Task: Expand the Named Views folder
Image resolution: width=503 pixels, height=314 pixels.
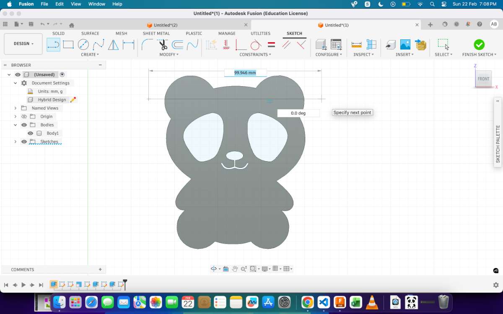Action: pyautogui.click(x=16, y=108)
